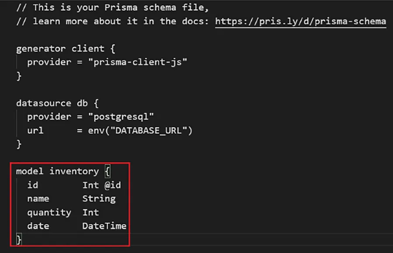The image size is (393, 253).
Task: Click the 'url' property name
Action: pyautogui.click(x=35, y=130)
